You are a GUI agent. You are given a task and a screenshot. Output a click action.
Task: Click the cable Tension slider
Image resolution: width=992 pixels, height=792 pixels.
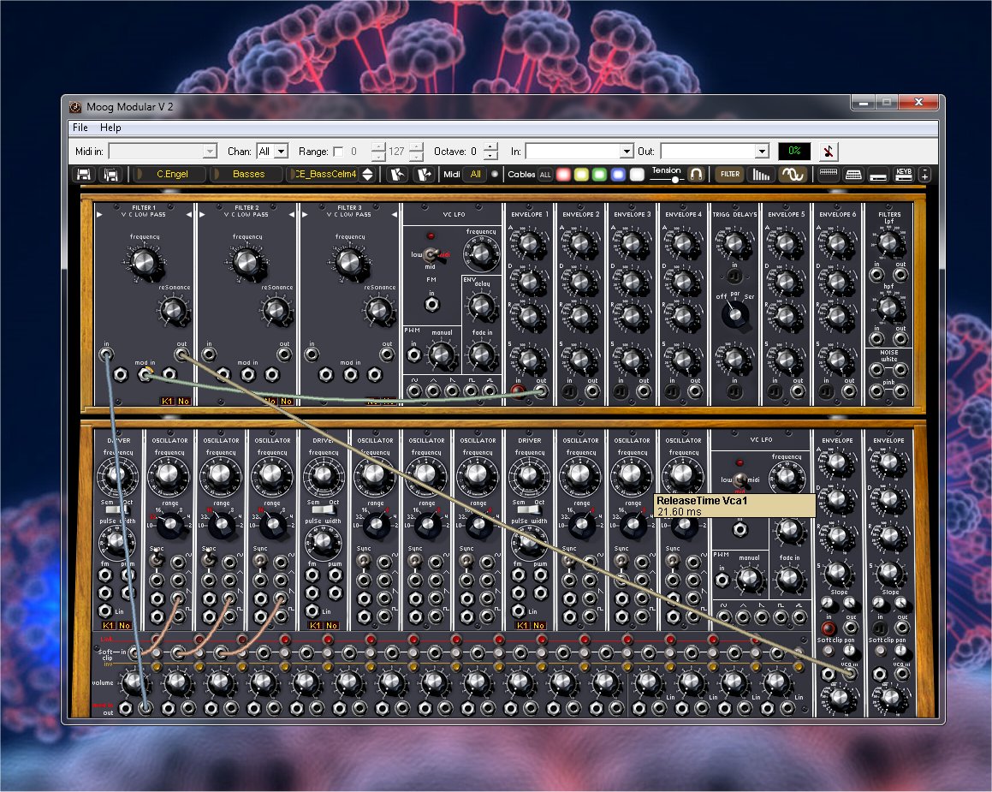coord(667,180)
